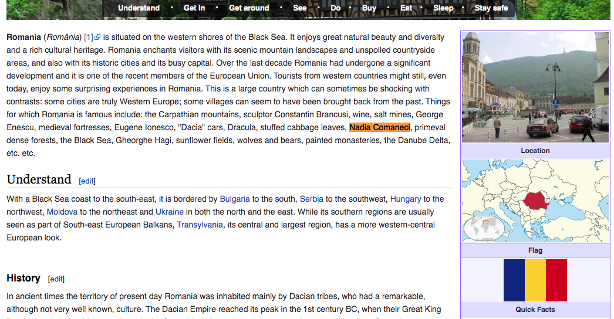This screenshot has height=319, width=614.
Task: Edit the History section
Action: click(56, 279)
